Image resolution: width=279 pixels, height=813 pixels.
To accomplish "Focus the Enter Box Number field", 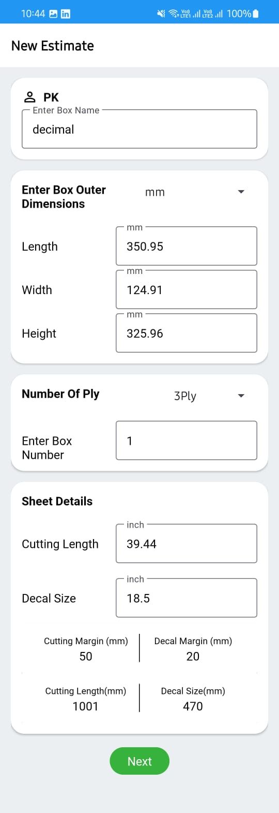I will 187,441.
